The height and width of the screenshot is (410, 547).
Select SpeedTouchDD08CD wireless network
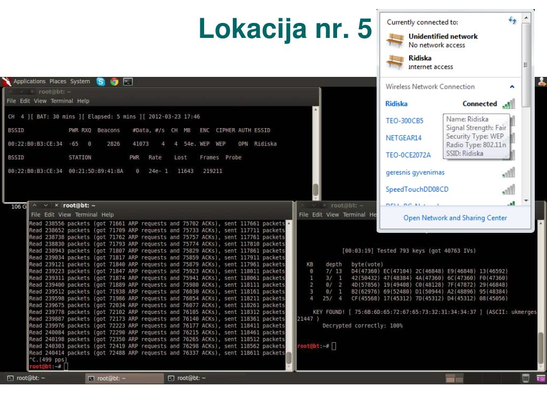click(450, 190)
